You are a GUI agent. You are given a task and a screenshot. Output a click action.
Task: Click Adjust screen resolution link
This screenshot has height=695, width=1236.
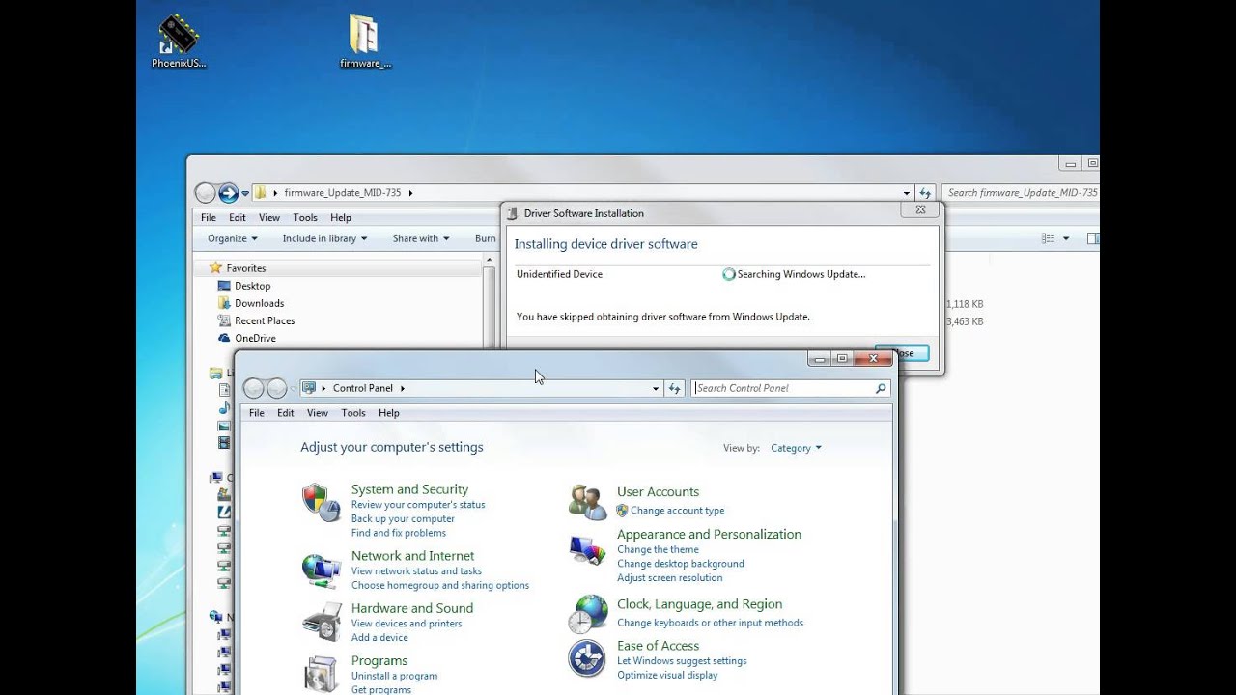point(669,578)
